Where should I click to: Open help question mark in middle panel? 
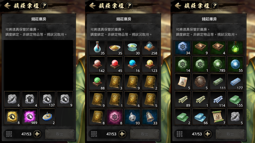[x=129, y=6]
